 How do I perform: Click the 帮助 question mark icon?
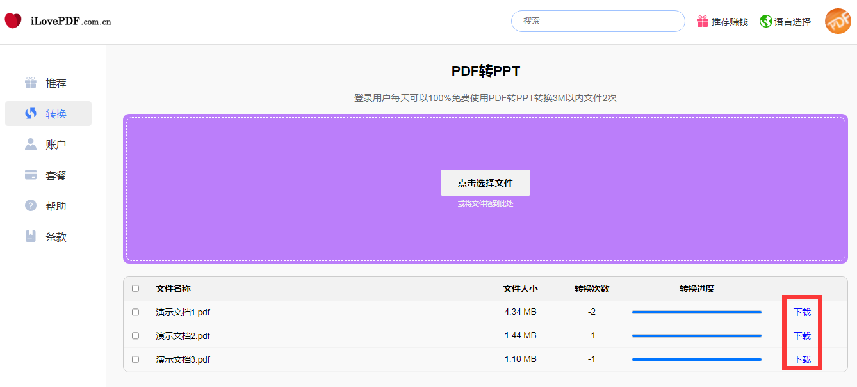pos(31,206)
